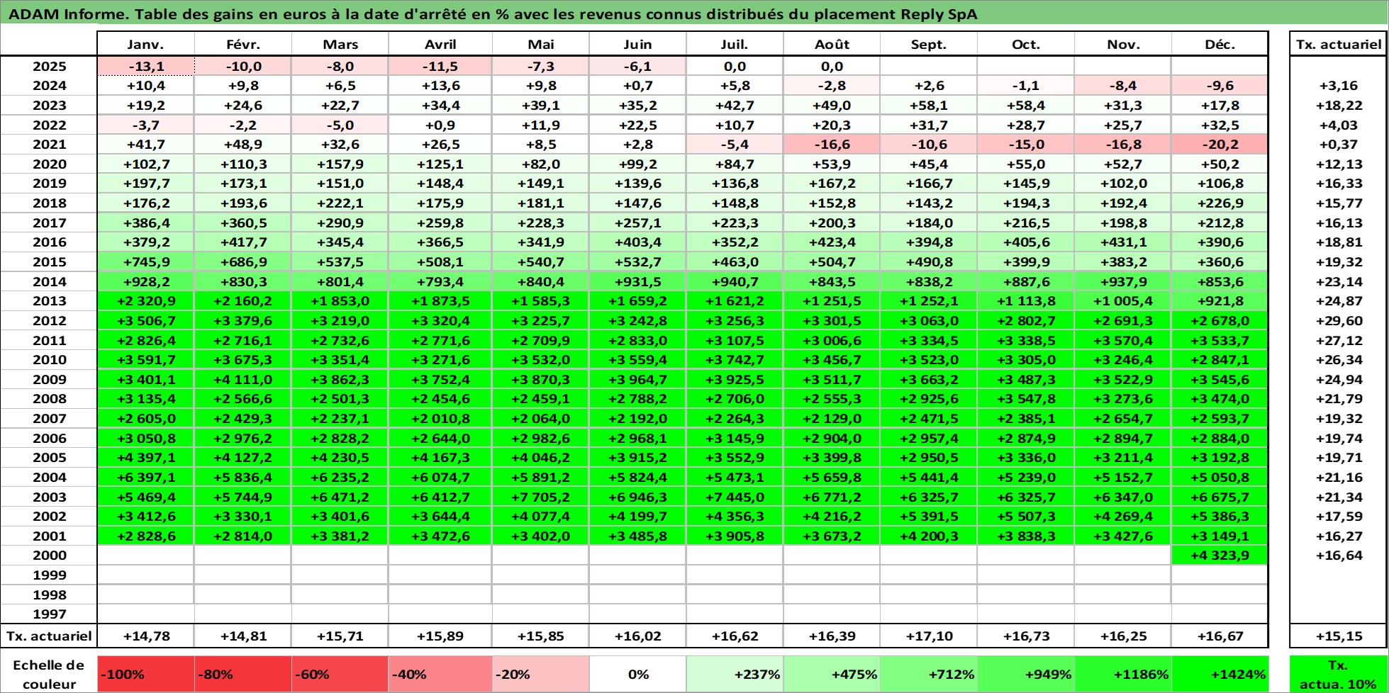
Task: Click the Echelle de couleur label
Action: pos(49,674)
